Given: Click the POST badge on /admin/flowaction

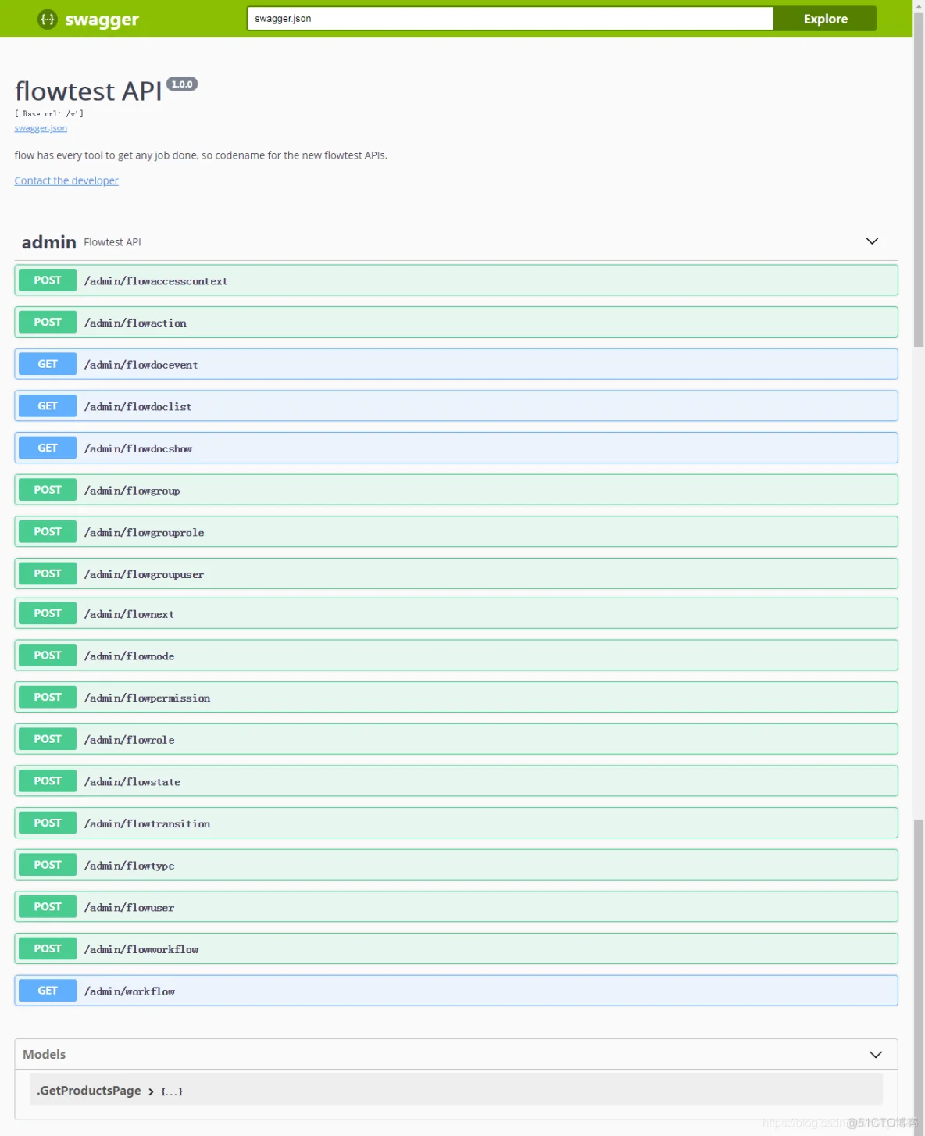Looking at the screenshot, I should [x=47, y=321].
